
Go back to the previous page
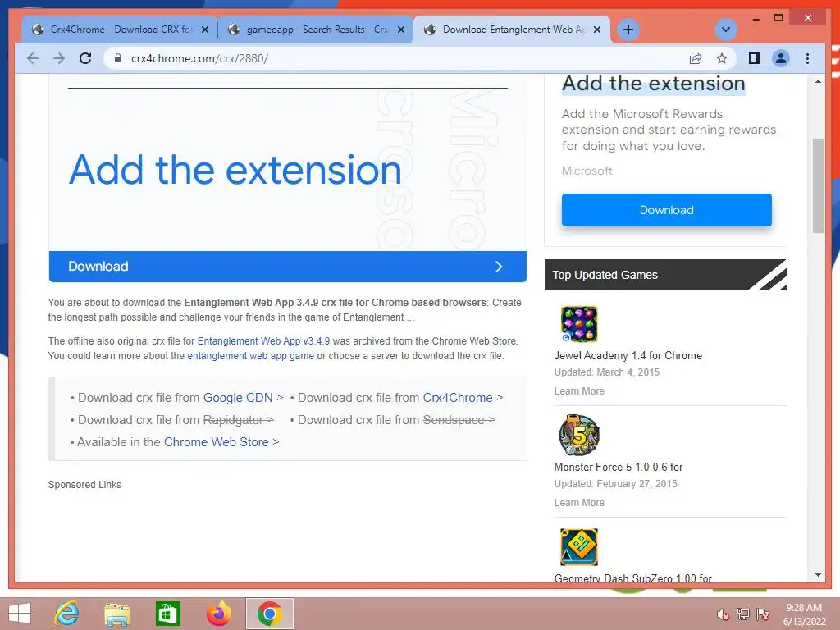click(33, 58)
